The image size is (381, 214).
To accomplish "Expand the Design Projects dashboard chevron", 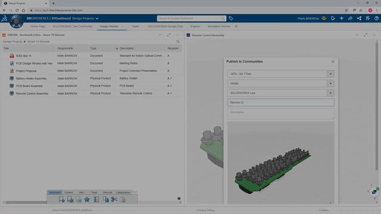I will point(97,18).
